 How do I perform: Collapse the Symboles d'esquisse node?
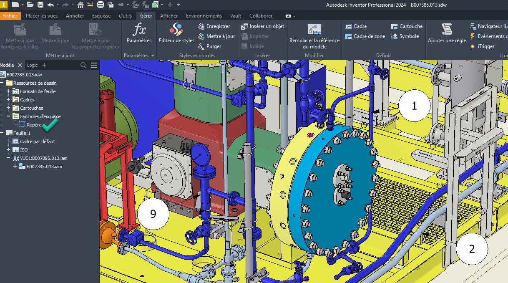(8, 116)
